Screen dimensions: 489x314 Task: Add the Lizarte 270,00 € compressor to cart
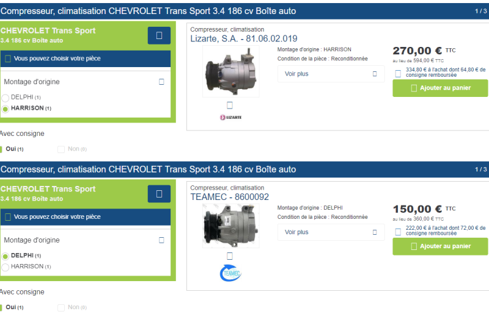tap(440, 88)
